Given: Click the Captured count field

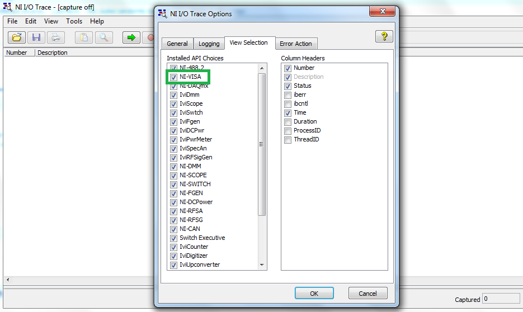Looking at the screenshot, I should click(x=501, y=299).
